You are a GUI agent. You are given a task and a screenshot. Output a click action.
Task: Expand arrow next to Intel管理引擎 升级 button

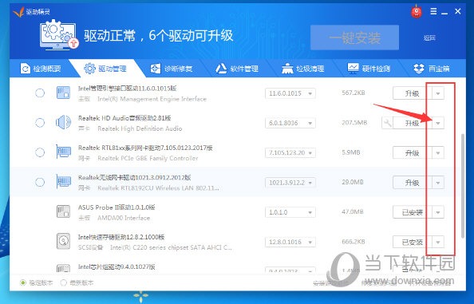coord(438,93)
